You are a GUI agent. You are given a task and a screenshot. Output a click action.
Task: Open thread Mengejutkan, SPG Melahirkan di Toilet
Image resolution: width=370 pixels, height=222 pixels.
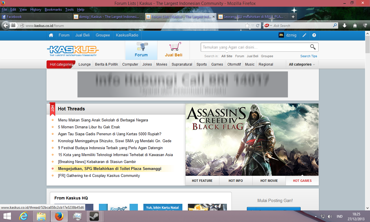[x=110, y=169]
